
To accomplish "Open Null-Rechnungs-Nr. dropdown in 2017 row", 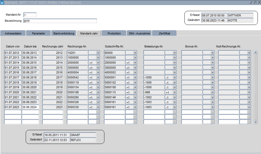I will [249, 77].
